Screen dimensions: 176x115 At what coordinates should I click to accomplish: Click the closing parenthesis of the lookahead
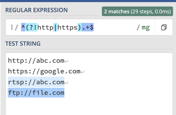[x=79, y=27]
